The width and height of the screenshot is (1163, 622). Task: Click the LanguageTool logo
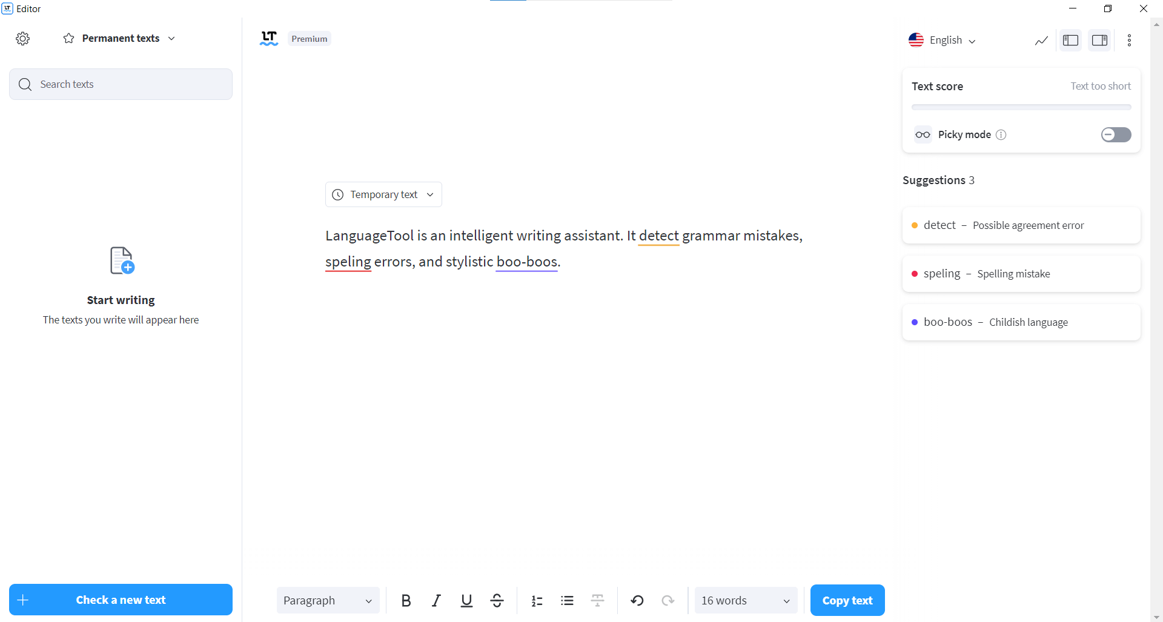(269, 39)
